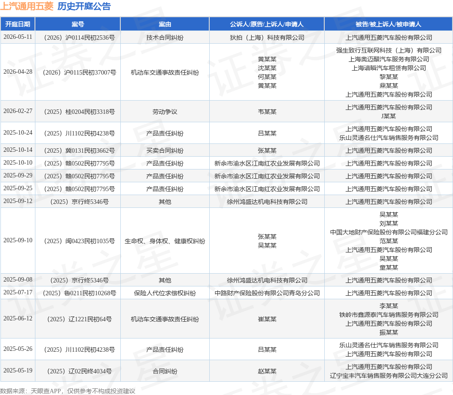This screenshot has width=453, height=395.
Task: Click the 劳动争议 case cause cell
Action: (x=165, y=112)
